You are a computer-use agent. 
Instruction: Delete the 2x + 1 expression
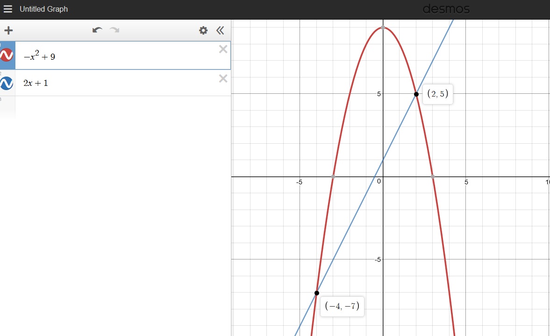pos(223,79)
